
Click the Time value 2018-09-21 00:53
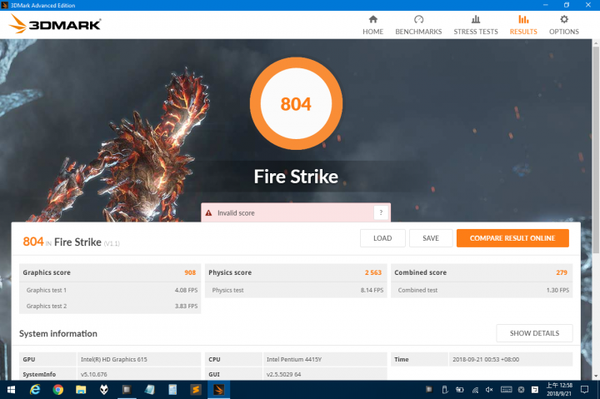click(x=486, y=359)
